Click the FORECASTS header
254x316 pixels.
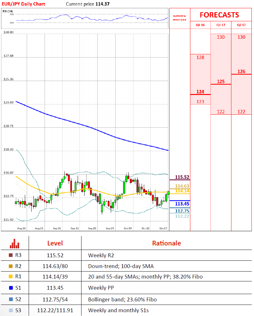click(219, 15)
